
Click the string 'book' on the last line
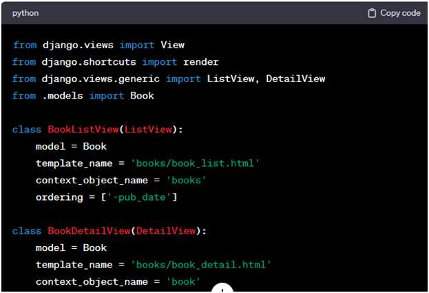pos(183,282)
